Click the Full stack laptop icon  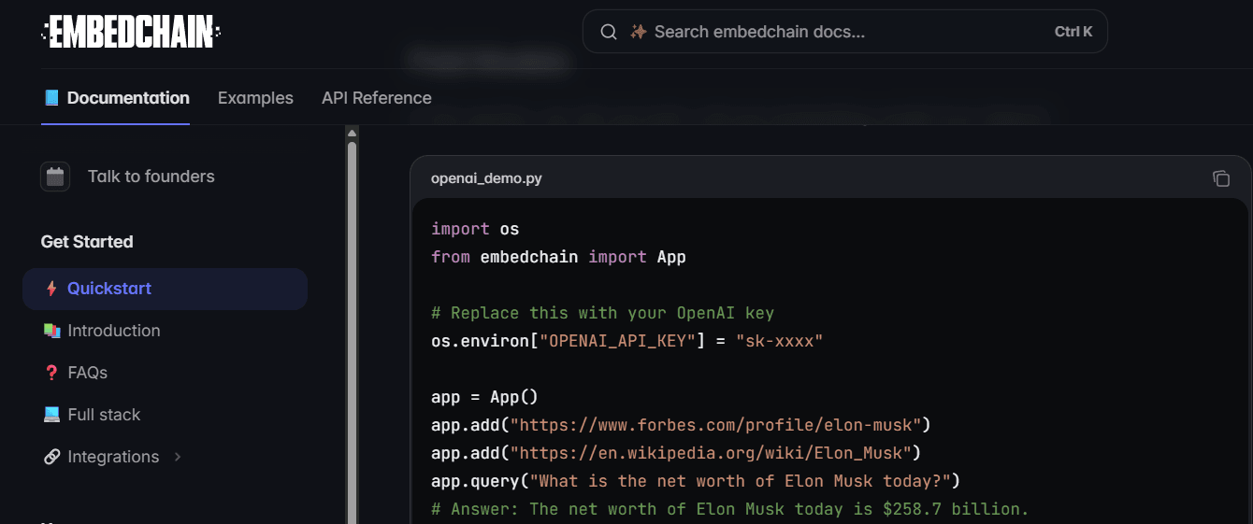(51, 415)
